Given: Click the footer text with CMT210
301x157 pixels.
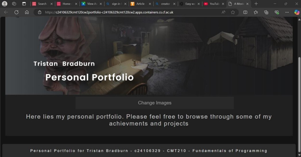Looking at the screenshot, I should coord(149,151).
